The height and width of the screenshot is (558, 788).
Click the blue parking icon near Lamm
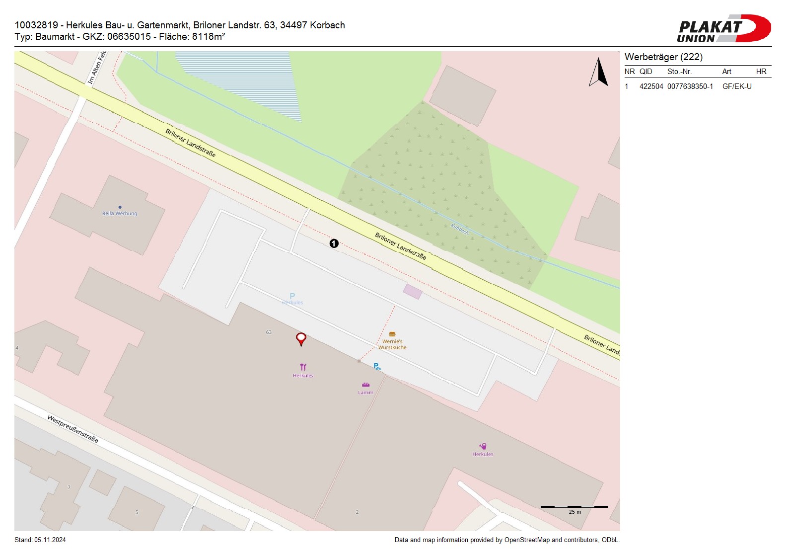point(377,367)
